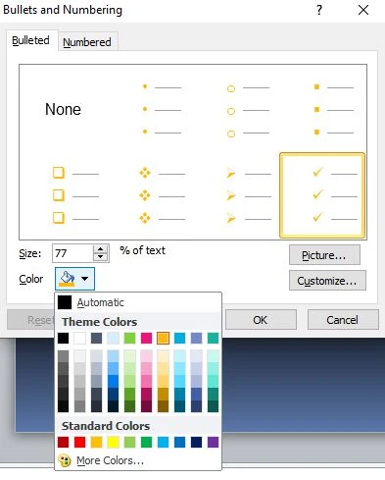Switch to the Numbered tab
This screenshot has width=385, height=480.
tap(87, 42)
